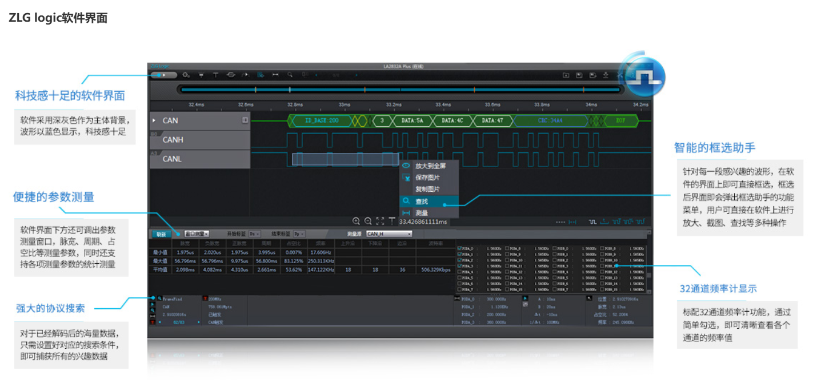Viewport: 829px width, 383px height.
Task: Go to previous result left of 62/83
Action: coord(159,322)
